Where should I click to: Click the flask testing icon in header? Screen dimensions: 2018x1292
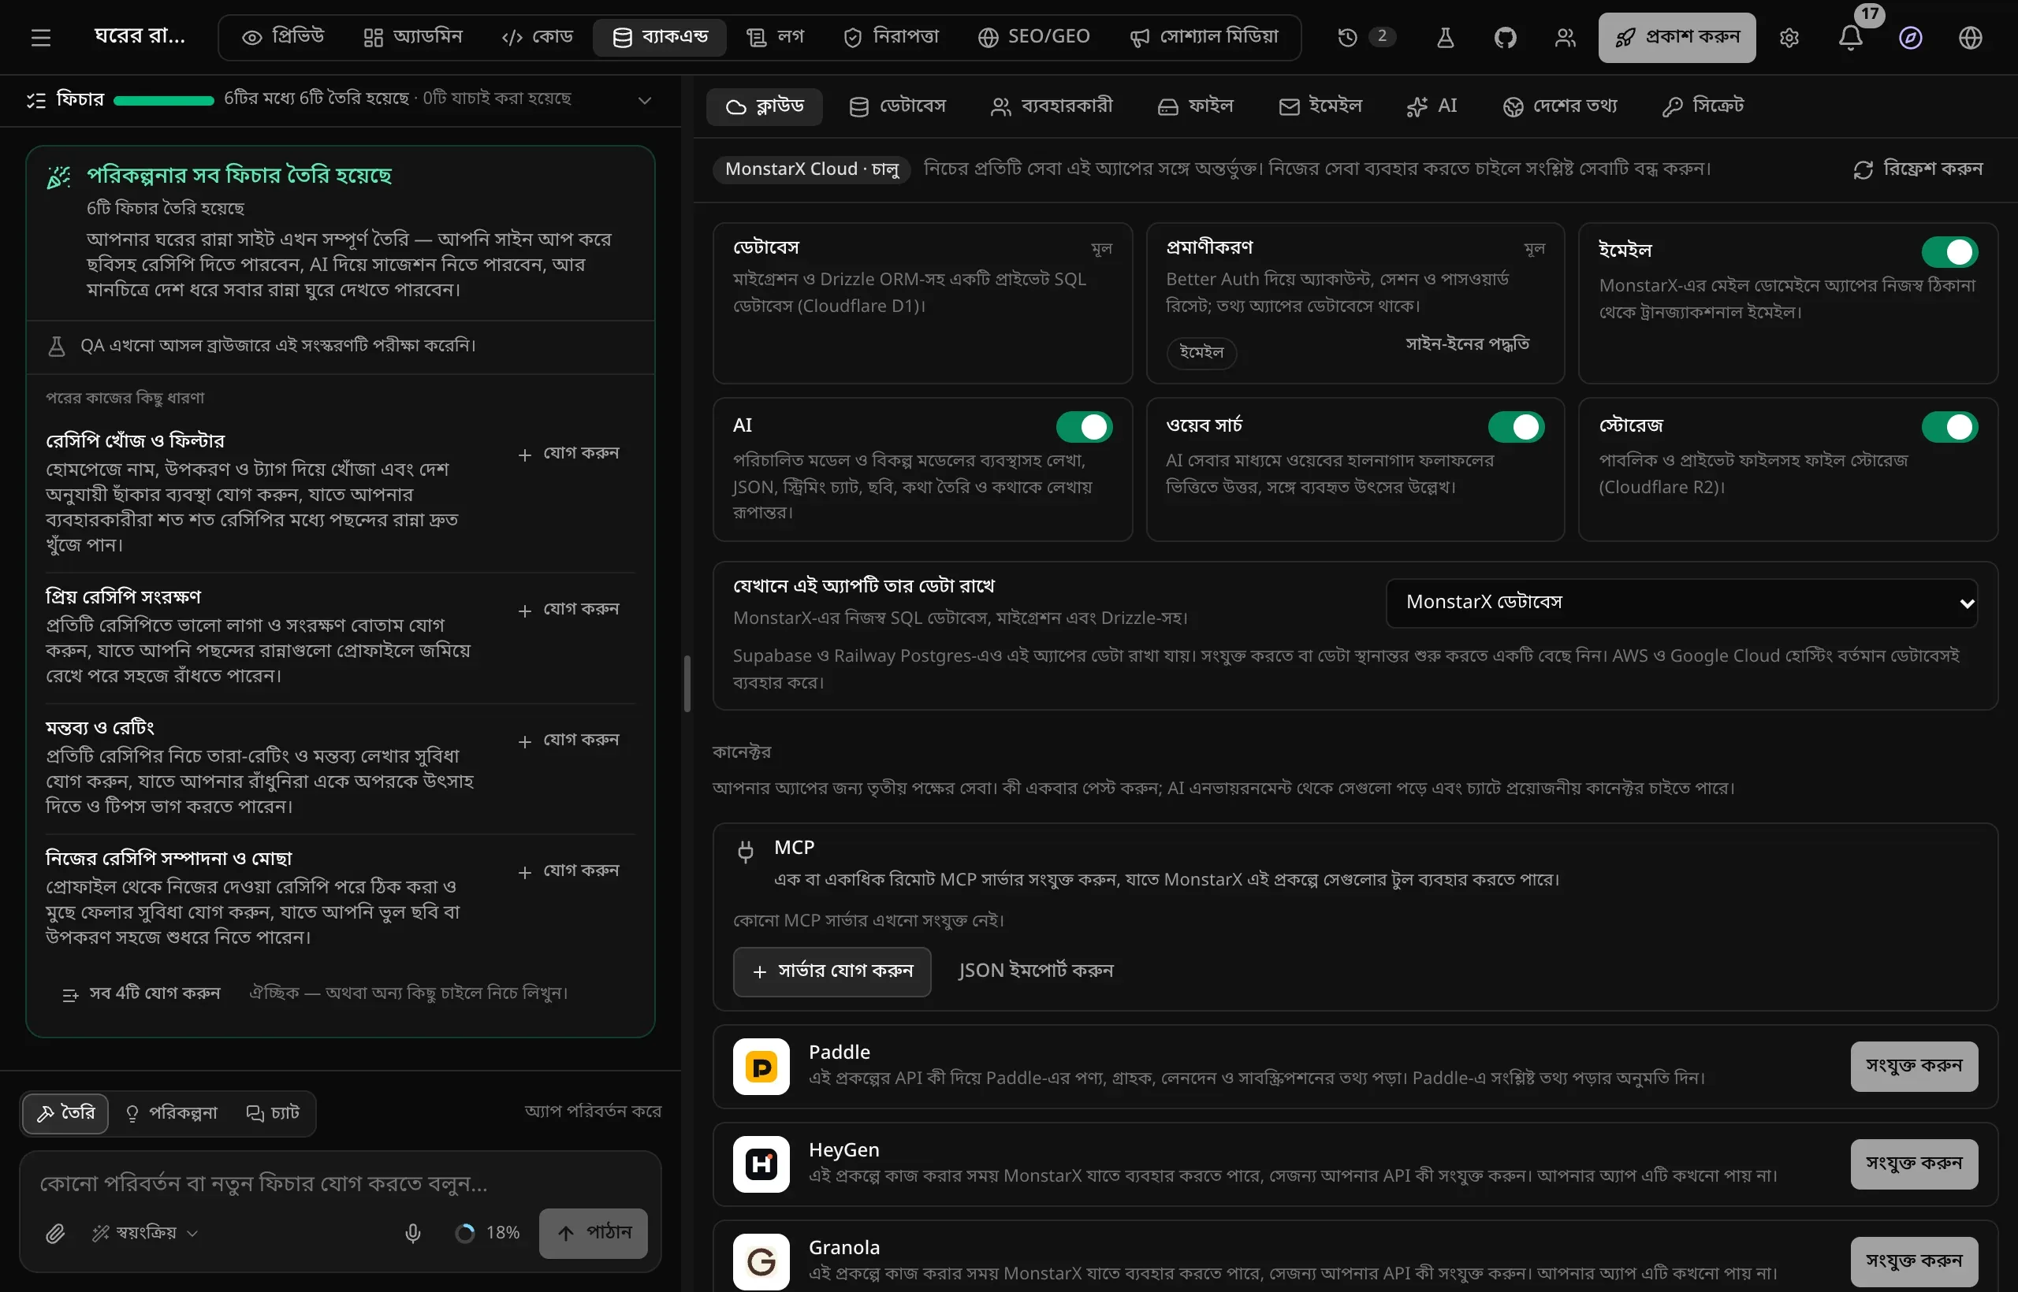pyautogui.click(x=1445, y=38)
